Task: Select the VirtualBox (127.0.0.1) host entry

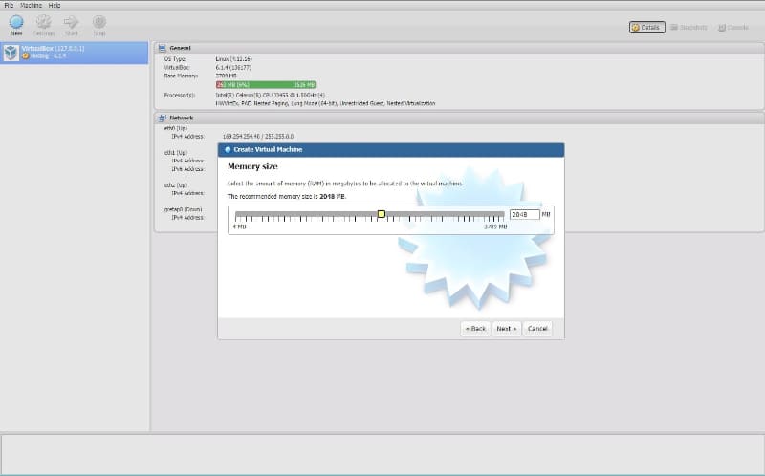Action: point(75,53)
